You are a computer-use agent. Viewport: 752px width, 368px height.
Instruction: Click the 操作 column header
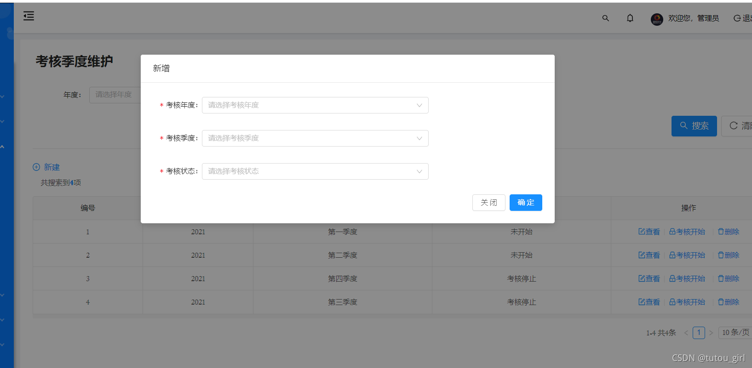tap(689, 208)
